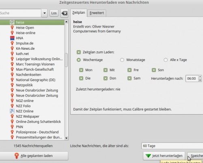The height and width of the screenshot is (163, 203).
Task: Click the icon beside kath.net
Action: click(12, 54)
